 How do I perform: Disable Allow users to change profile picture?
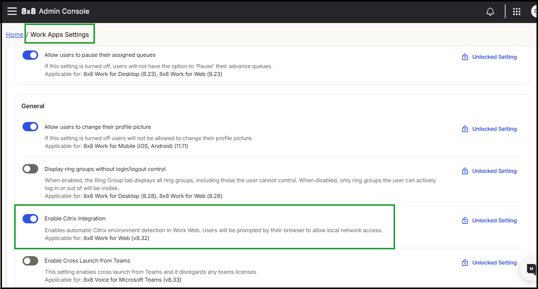coord(30,127)
